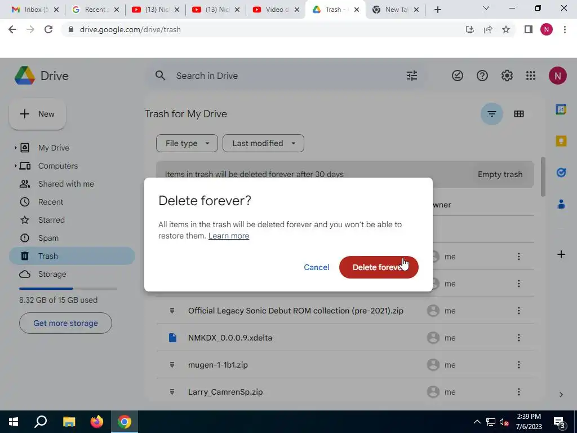Open Drive settings gear icon
The height and width of the screenshot is (433, 577).
coord(507,76)
